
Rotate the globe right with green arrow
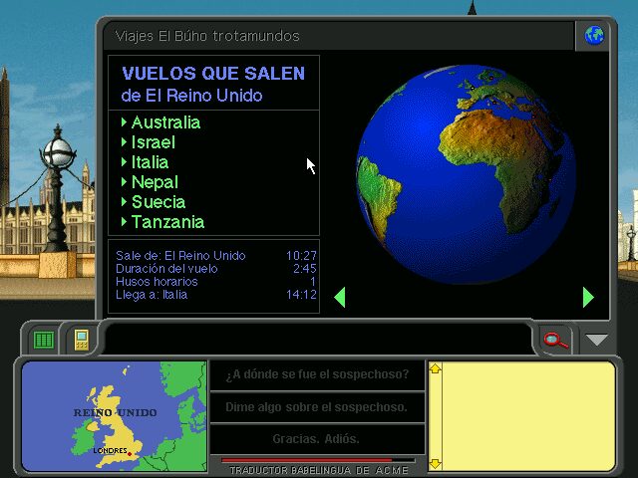tap(588, 297)
